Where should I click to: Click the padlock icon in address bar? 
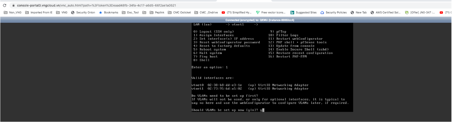pyautogui.click(x=13, y=6)
